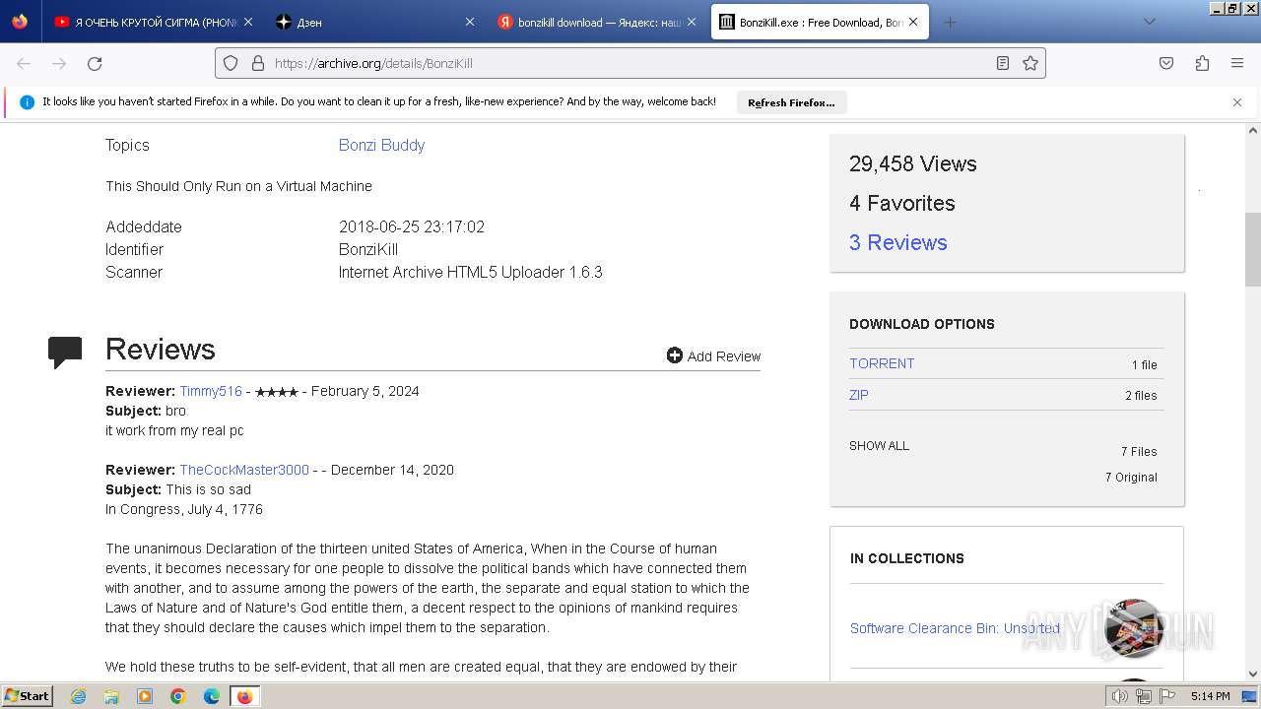The width and height of the screenshot is (1261, 709).
Task: Launch Internet Explorer from taskbar
Action: 78,696
